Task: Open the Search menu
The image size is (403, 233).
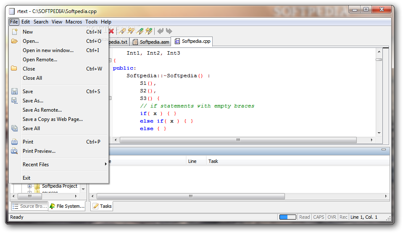Action: click(x=41, y=22)
